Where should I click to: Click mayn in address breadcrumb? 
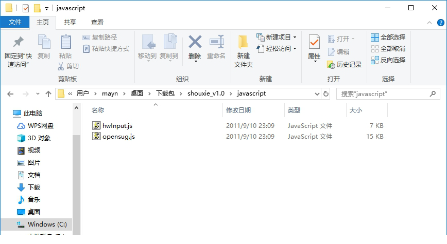coord(110,93)
